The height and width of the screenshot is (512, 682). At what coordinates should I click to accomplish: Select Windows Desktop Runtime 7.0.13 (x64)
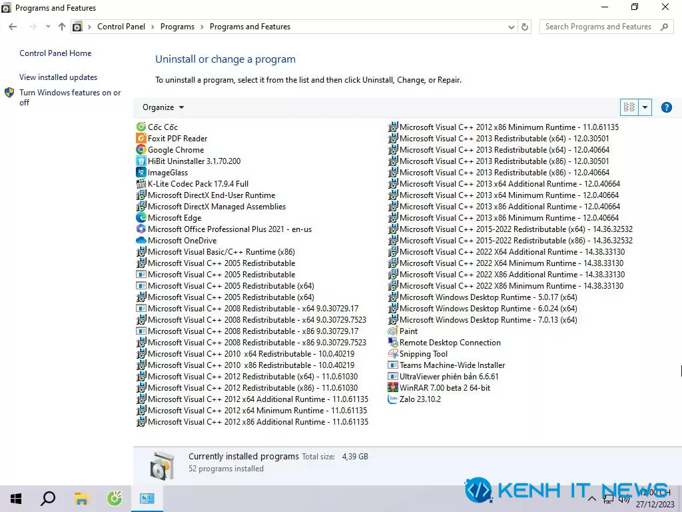coord(483,319)
